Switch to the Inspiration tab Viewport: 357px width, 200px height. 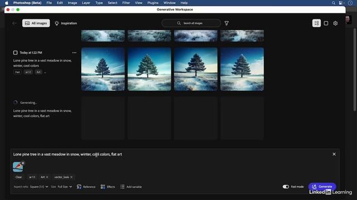66,23
